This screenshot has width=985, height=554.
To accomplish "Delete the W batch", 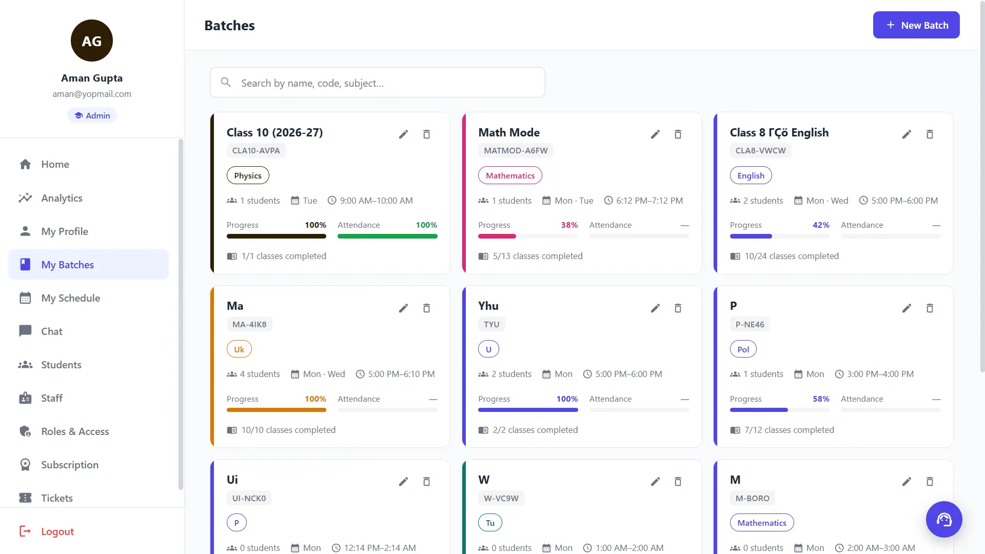I will click(678, 482).
